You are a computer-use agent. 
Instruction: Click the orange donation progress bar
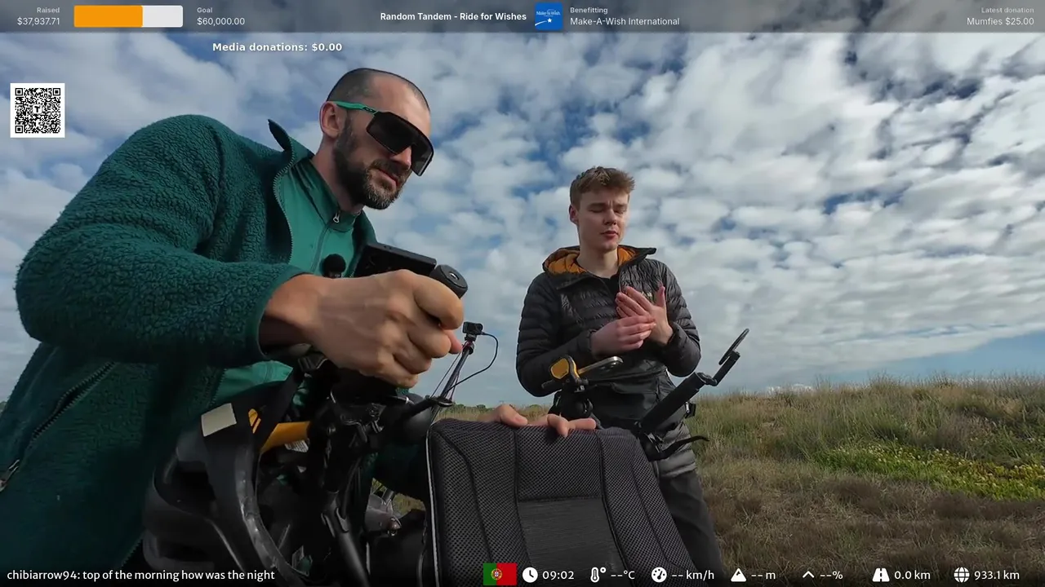pos(128,16)
